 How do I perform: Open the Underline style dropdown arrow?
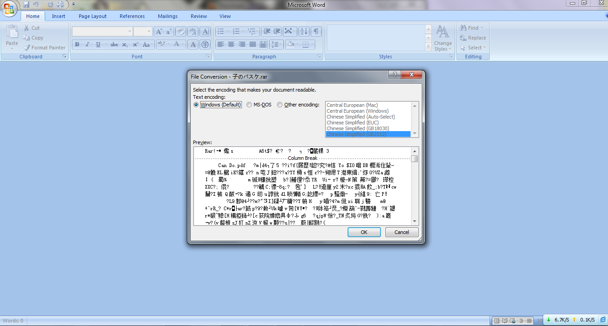point(106,44)
